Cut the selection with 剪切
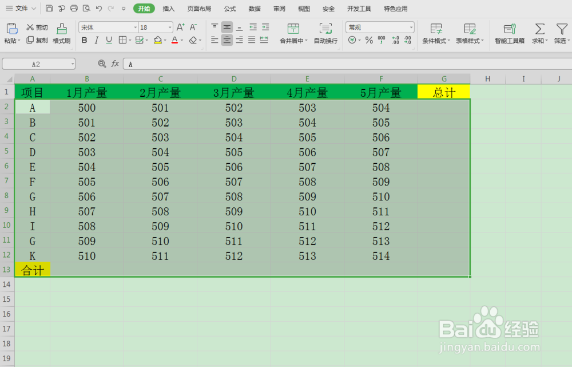Viewport: 572px width, 367px height. (x=37, y=27)
